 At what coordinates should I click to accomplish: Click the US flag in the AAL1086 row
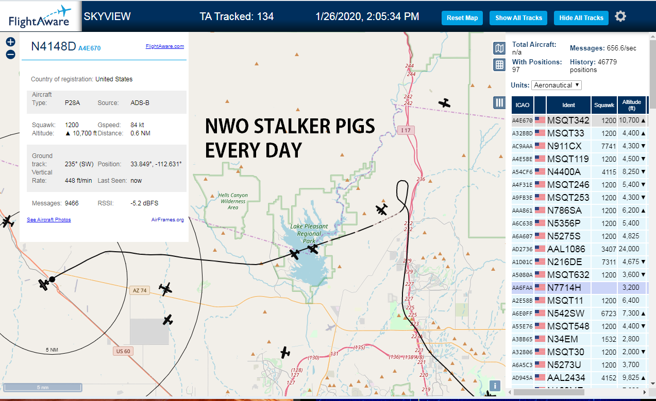pos(540,249)
